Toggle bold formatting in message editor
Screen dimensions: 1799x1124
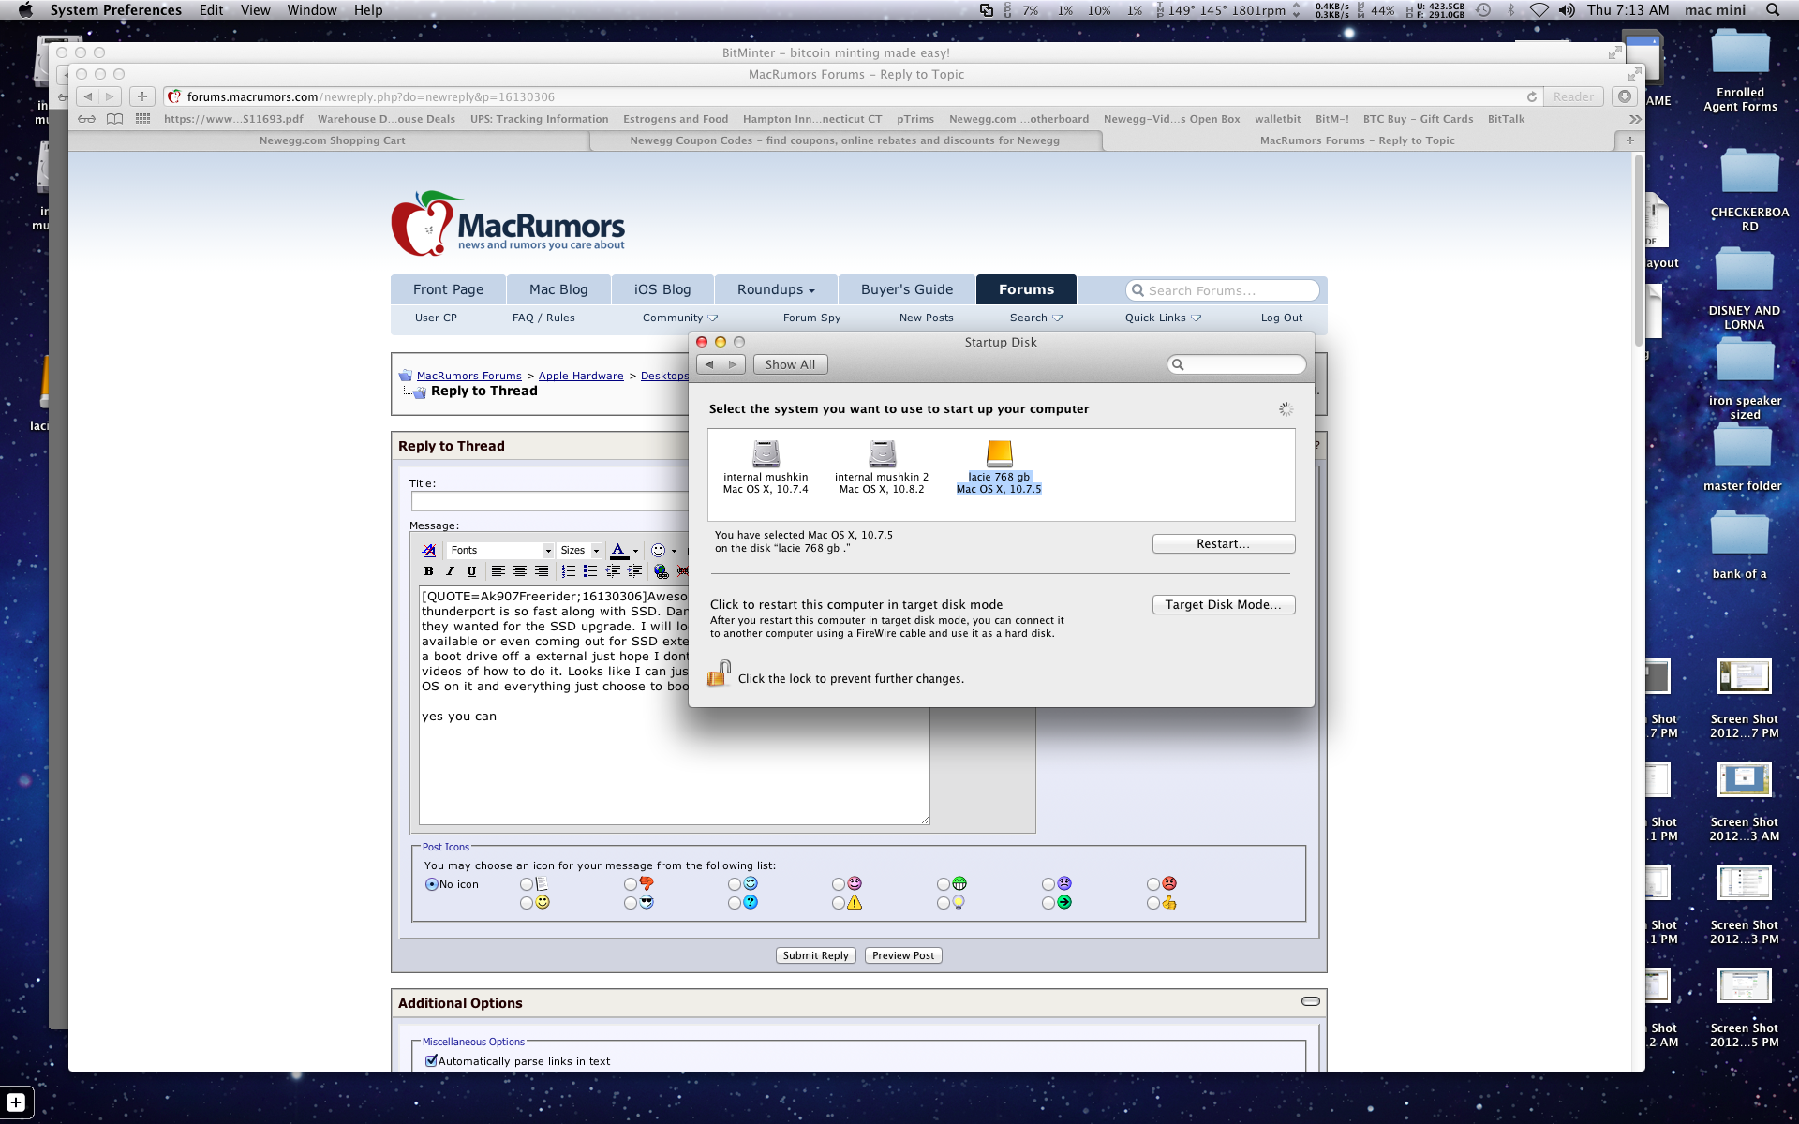click(428, 571)
